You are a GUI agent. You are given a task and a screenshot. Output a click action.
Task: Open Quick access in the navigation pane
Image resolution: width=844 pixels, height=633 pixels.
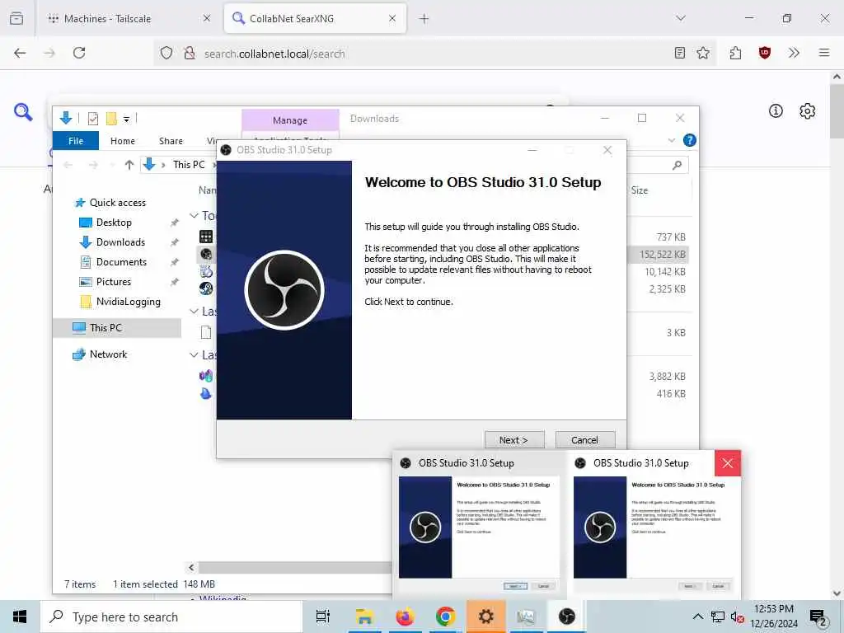click(x=117, y=203)
